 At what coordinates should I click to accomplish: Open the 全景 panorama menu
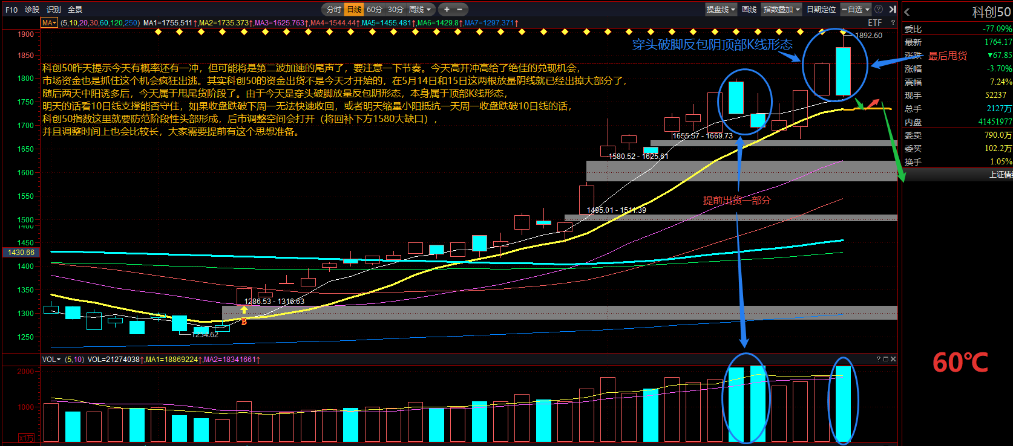(75, 10)
